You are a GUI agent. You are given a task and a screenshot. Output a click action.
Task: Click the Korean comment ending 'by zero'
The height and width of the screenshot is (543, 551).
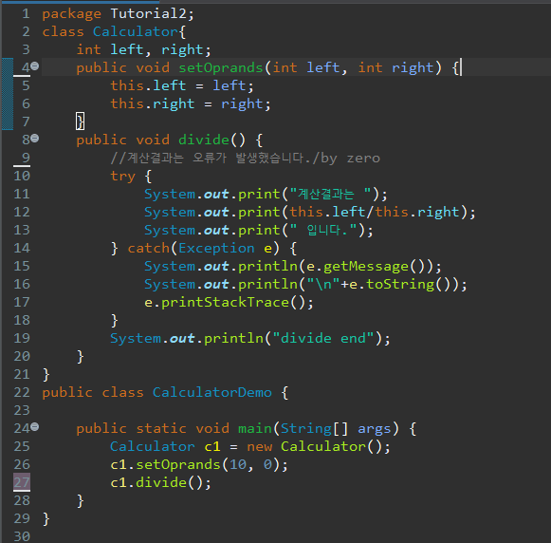click(246, 159)
